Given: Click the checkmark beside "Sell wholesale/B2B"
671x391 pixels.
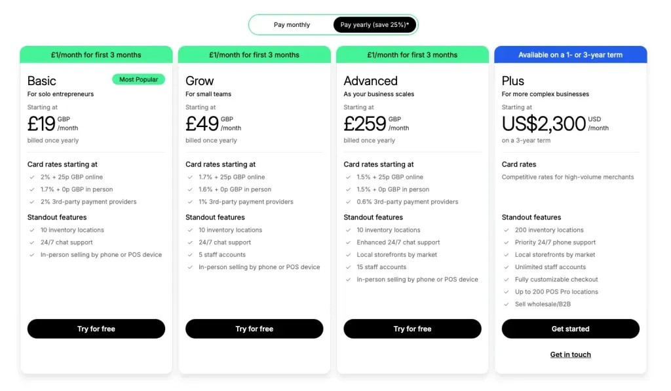Looking at the screenshot, I should click(x=505, y=304).
